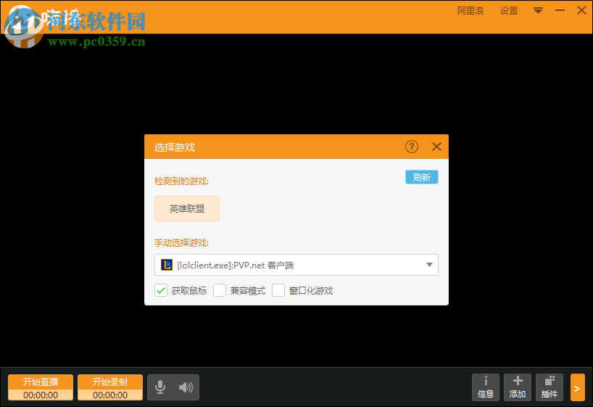The image size is (593, 407).
Task: Open the 插件 plugins icon
Action: (549, 387)
